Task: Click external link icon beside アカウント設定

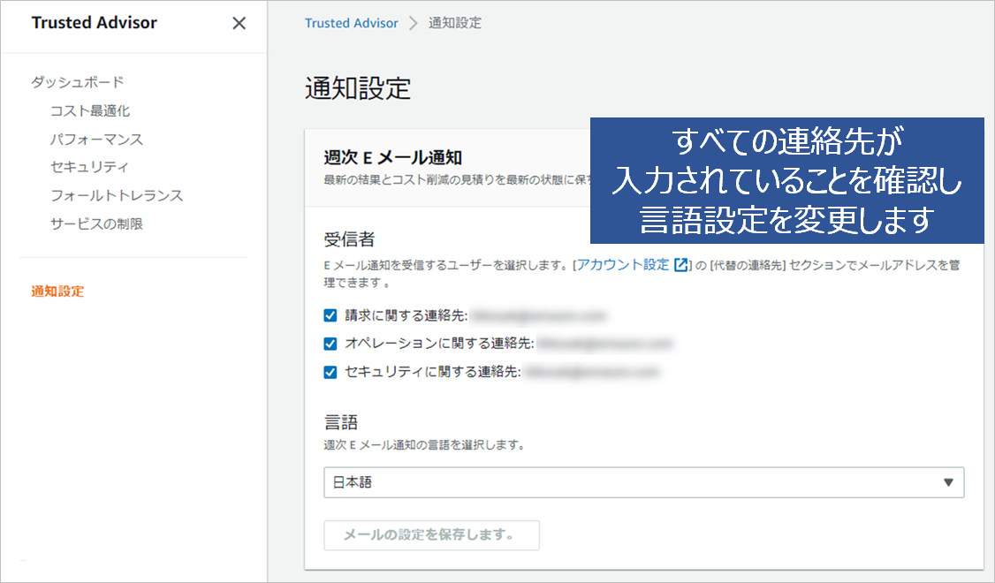Action: (680, 265)
